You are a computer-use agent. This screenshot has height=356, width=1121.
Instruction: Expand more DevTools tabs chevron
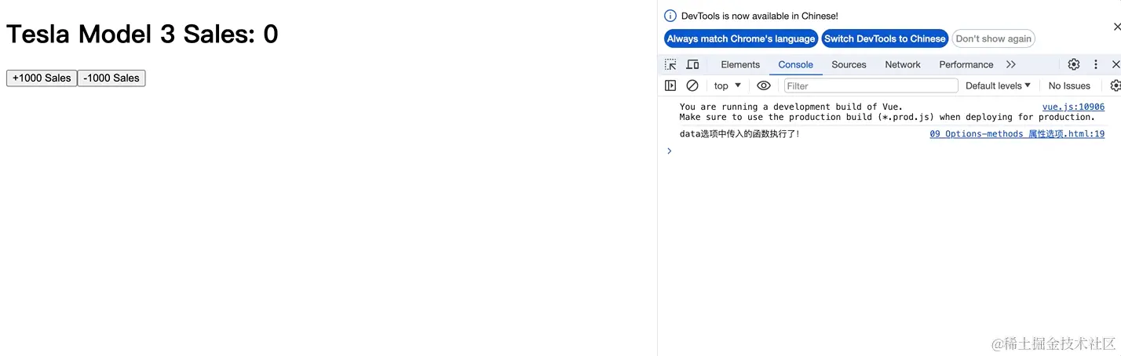(1011, 64)
